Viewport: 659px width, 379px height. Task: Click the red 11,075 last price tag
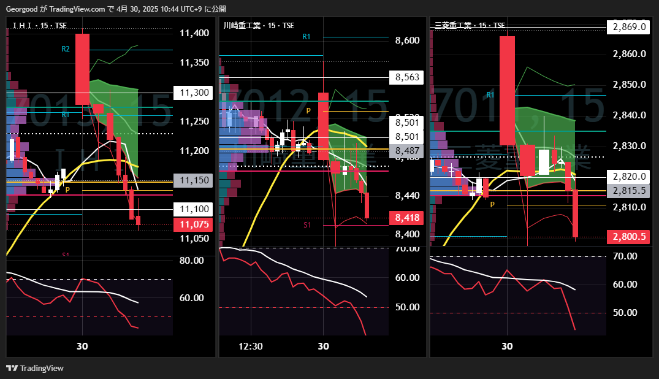pos(193,224)
